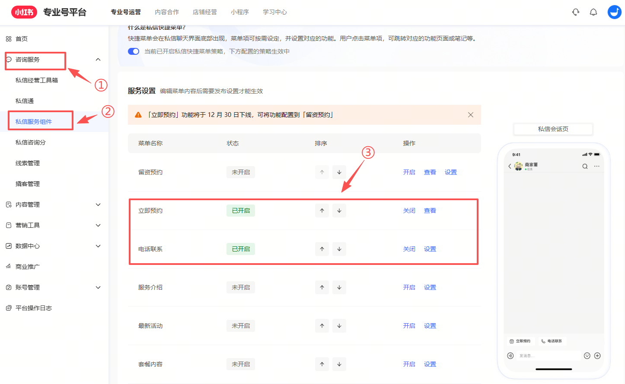Open 学习中心 from the top navigation
Image resolution: width=625 pixels, height=384 pixels.
click(275, 12)
